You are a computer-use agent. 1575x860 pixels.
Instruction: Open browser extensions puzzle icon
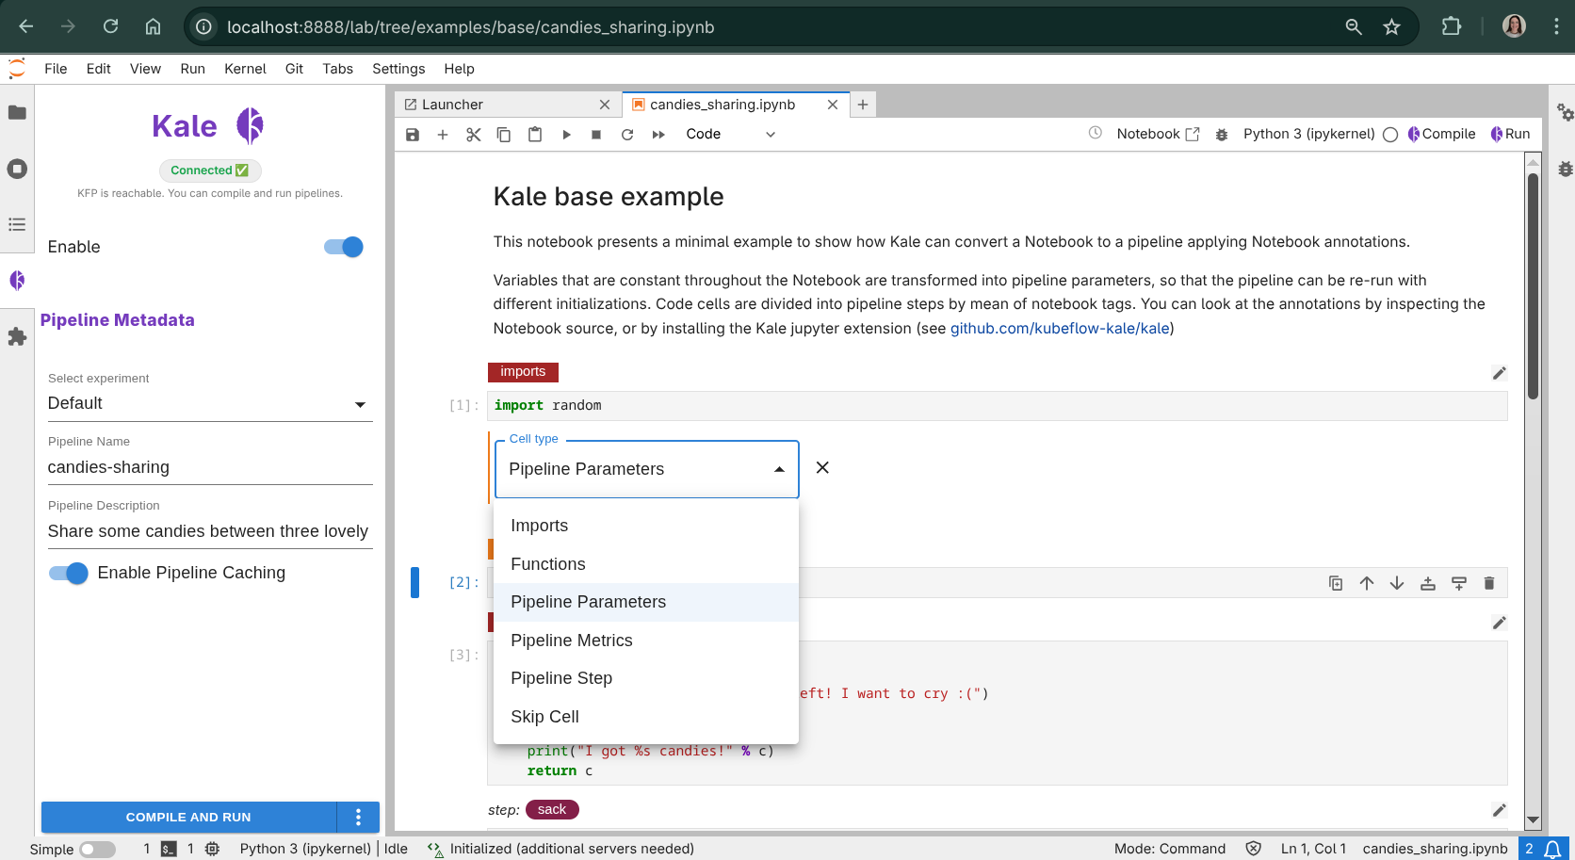(1452, 26)
